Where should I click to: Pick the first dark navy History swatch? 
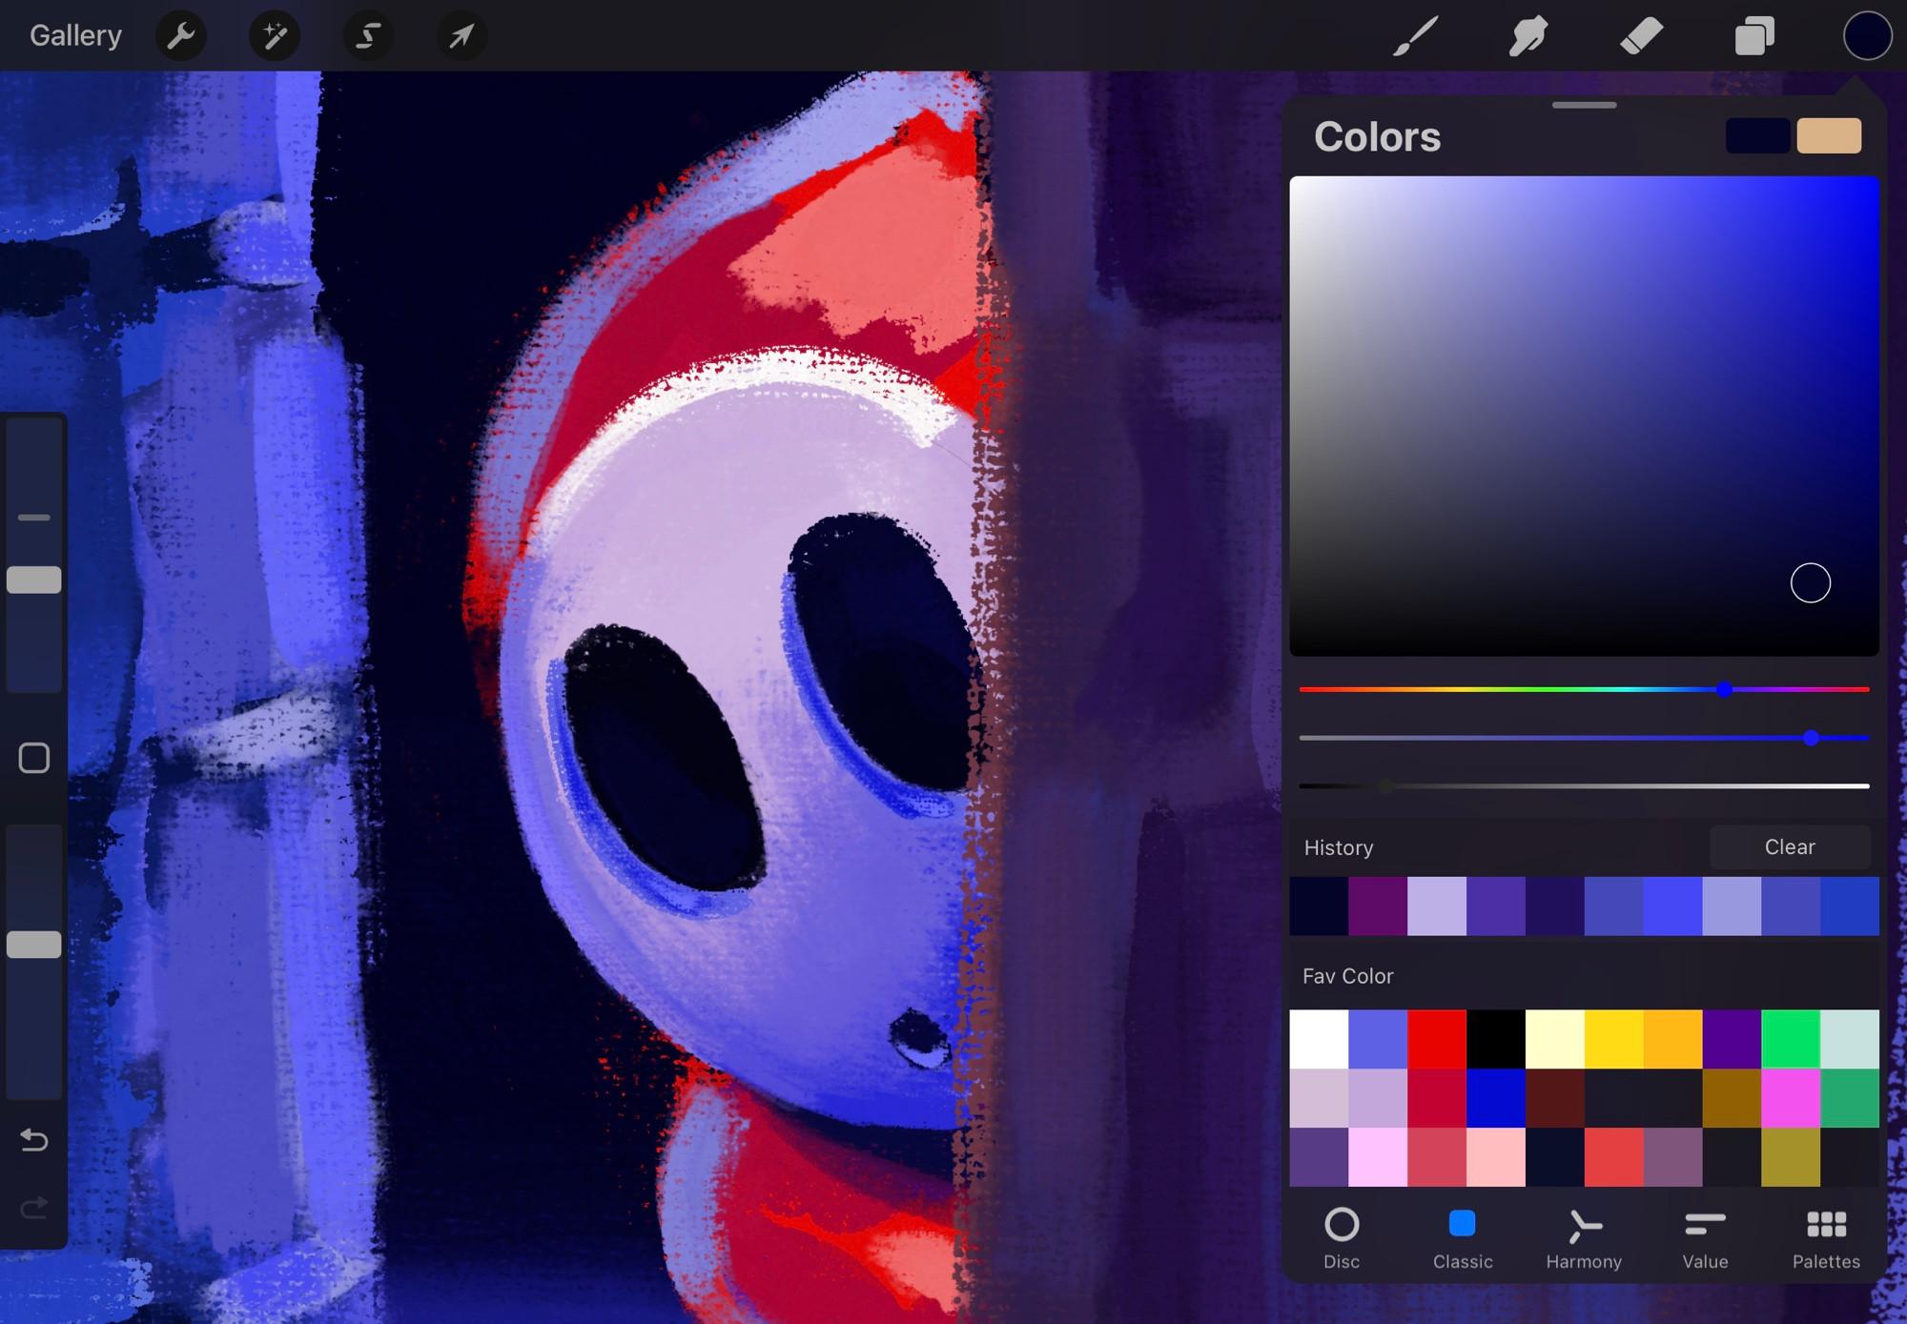1319,906
